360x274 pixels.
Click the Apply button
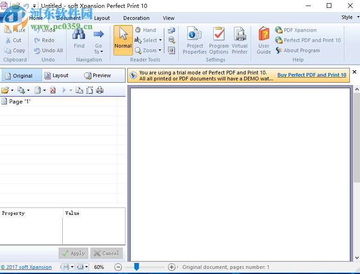point(73,253)
